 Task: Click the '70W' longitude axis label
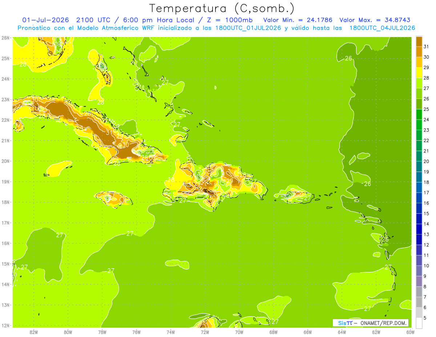click(x=239, y=332)
